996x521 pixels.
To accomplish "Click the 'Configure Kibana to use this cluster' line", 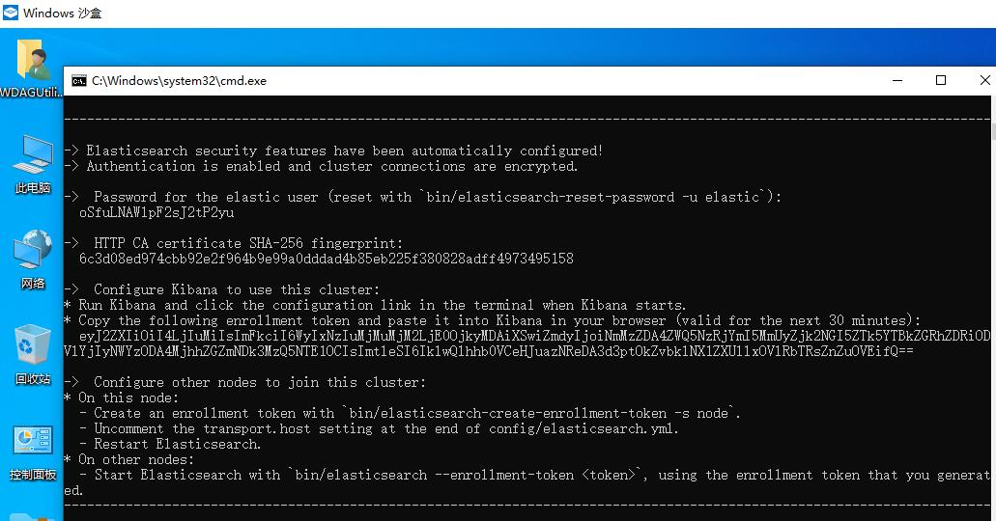I will (237, 289).
